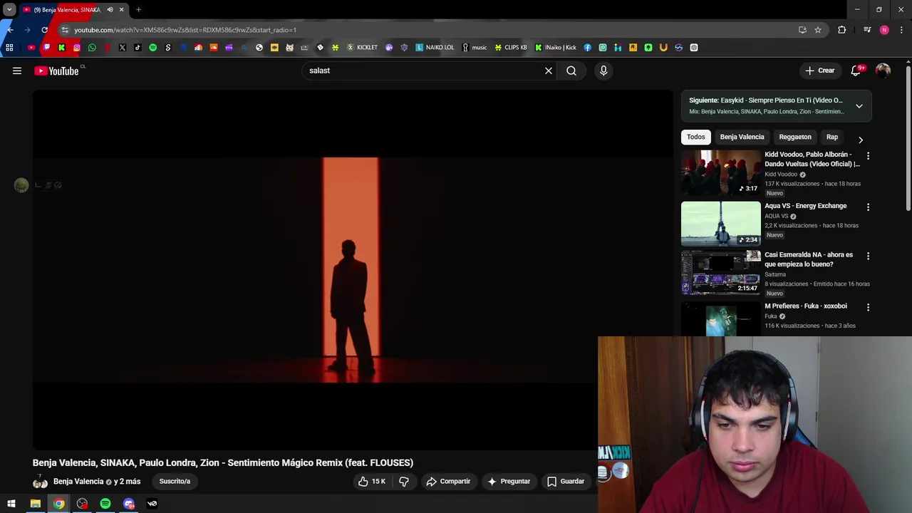This screenshot has height=513, width=912.
Task: Open Kidd Voodoo Dando Vueltas thumbnail
Action: (x=721, y=172)
